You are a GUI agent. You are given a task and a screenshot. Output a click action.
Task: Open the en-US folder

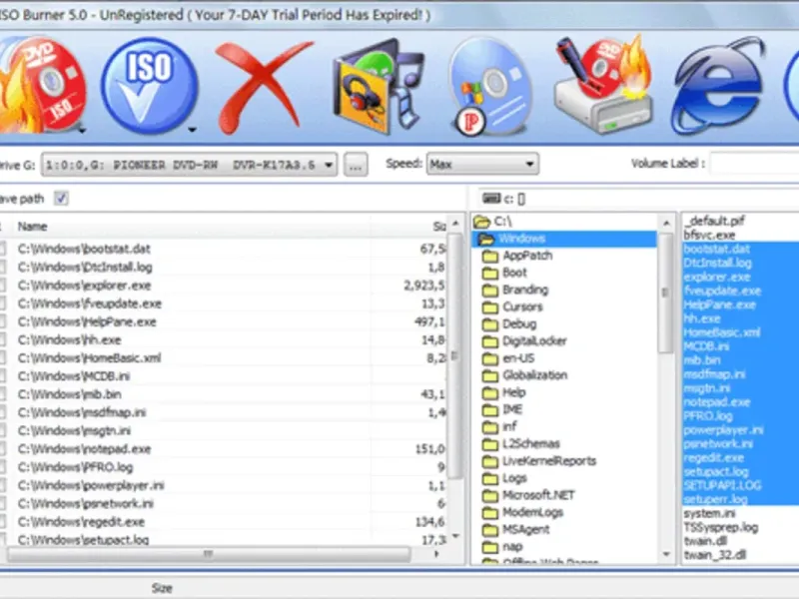pyautogui.click(x=508, y=358)
